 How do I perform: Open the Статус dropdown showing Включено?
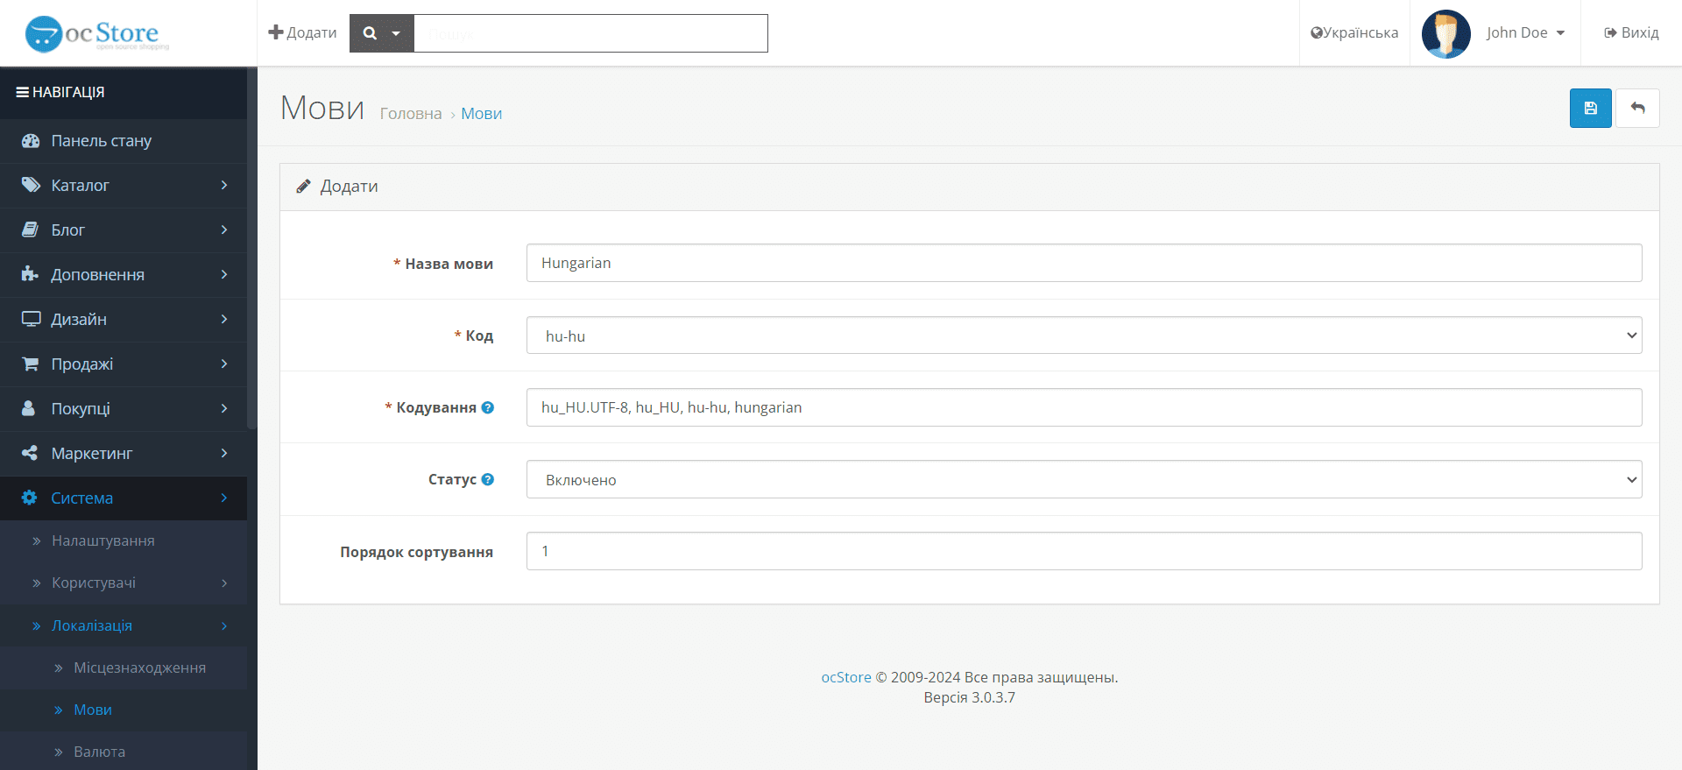tap(1084, 479)
